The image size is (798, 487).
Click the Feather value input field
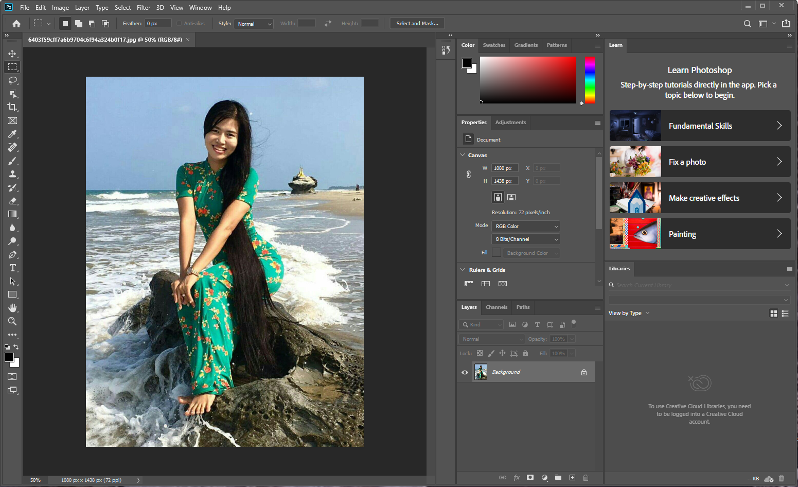(x=157, y=23)
